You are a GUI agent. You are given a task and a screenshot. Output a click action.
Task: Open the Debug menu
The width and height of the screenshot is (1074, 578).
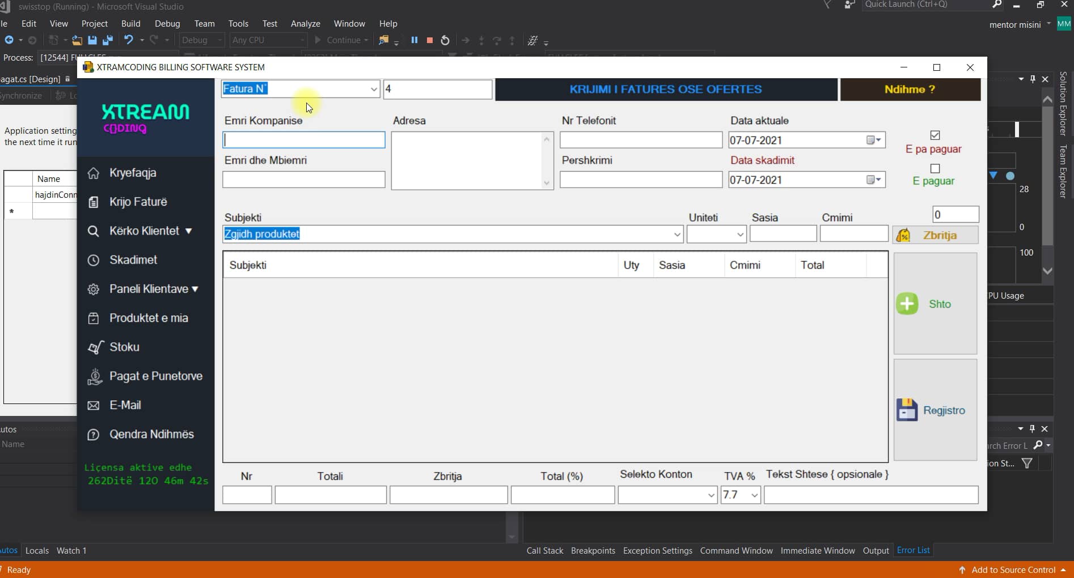(x=167, y=23)
